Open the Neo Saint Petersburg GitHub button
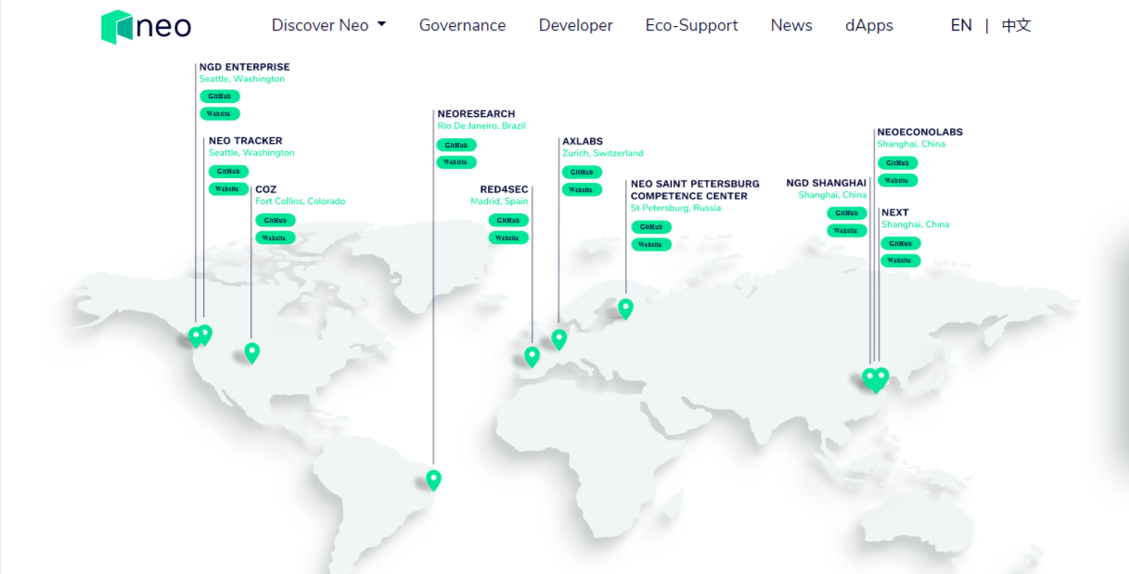 tap(651, 227)
